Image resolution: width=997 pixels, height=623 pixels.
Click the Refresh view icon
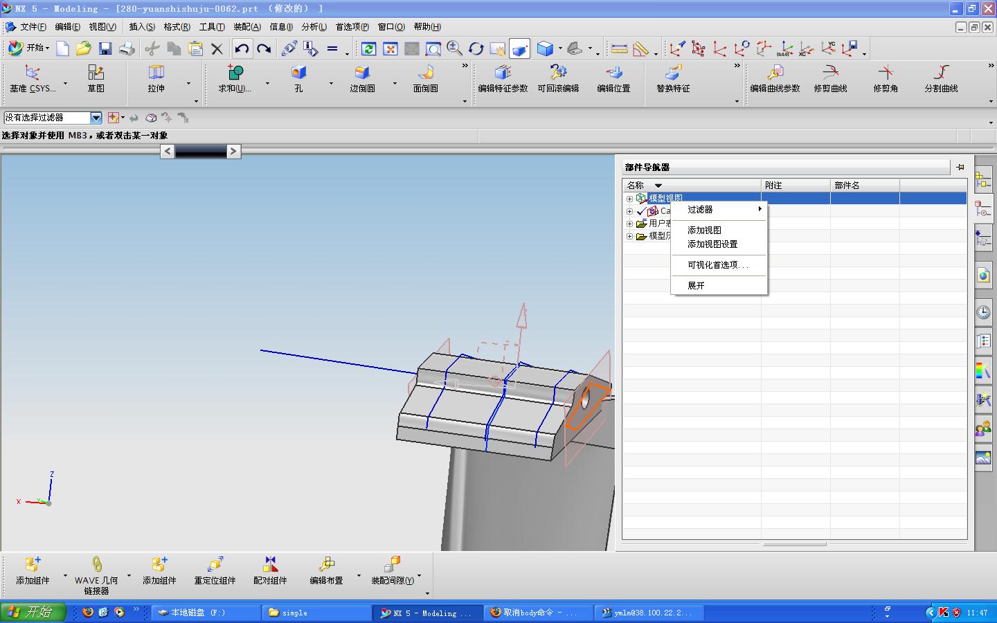pyautogui.click(x=368, y=48)
